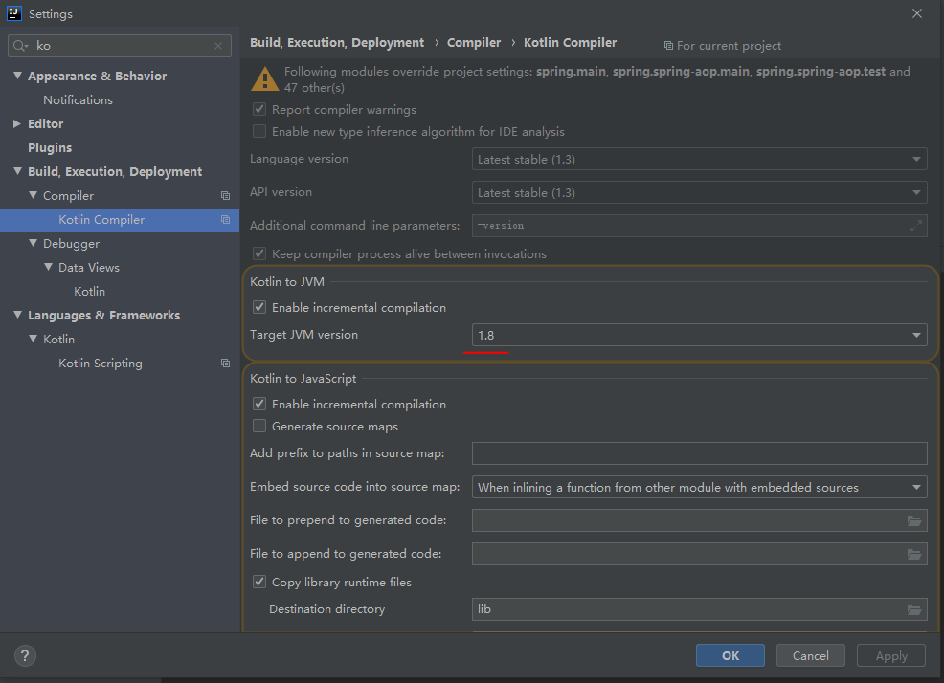Toggle incremental compilation under Kotlin to JVM
Screen dimensions: 944x683
click(259, 307)
